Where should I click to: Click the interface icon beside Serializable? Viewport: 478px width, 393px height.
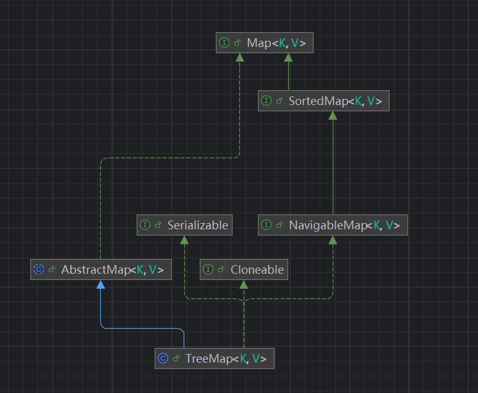(x=145, y=226)
